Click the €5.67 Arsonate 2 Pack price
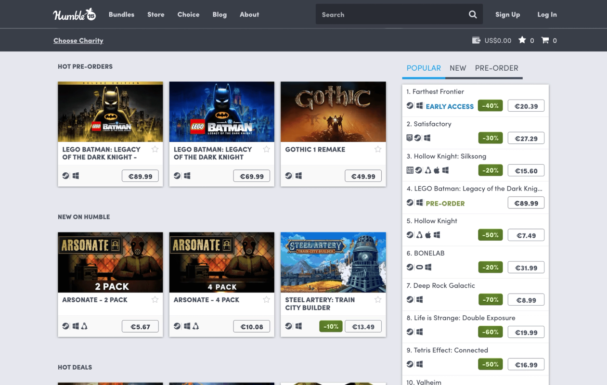Image resolution: width=607 pixels, height=385 pixels. pyautogui.click(x=141, y=326)
